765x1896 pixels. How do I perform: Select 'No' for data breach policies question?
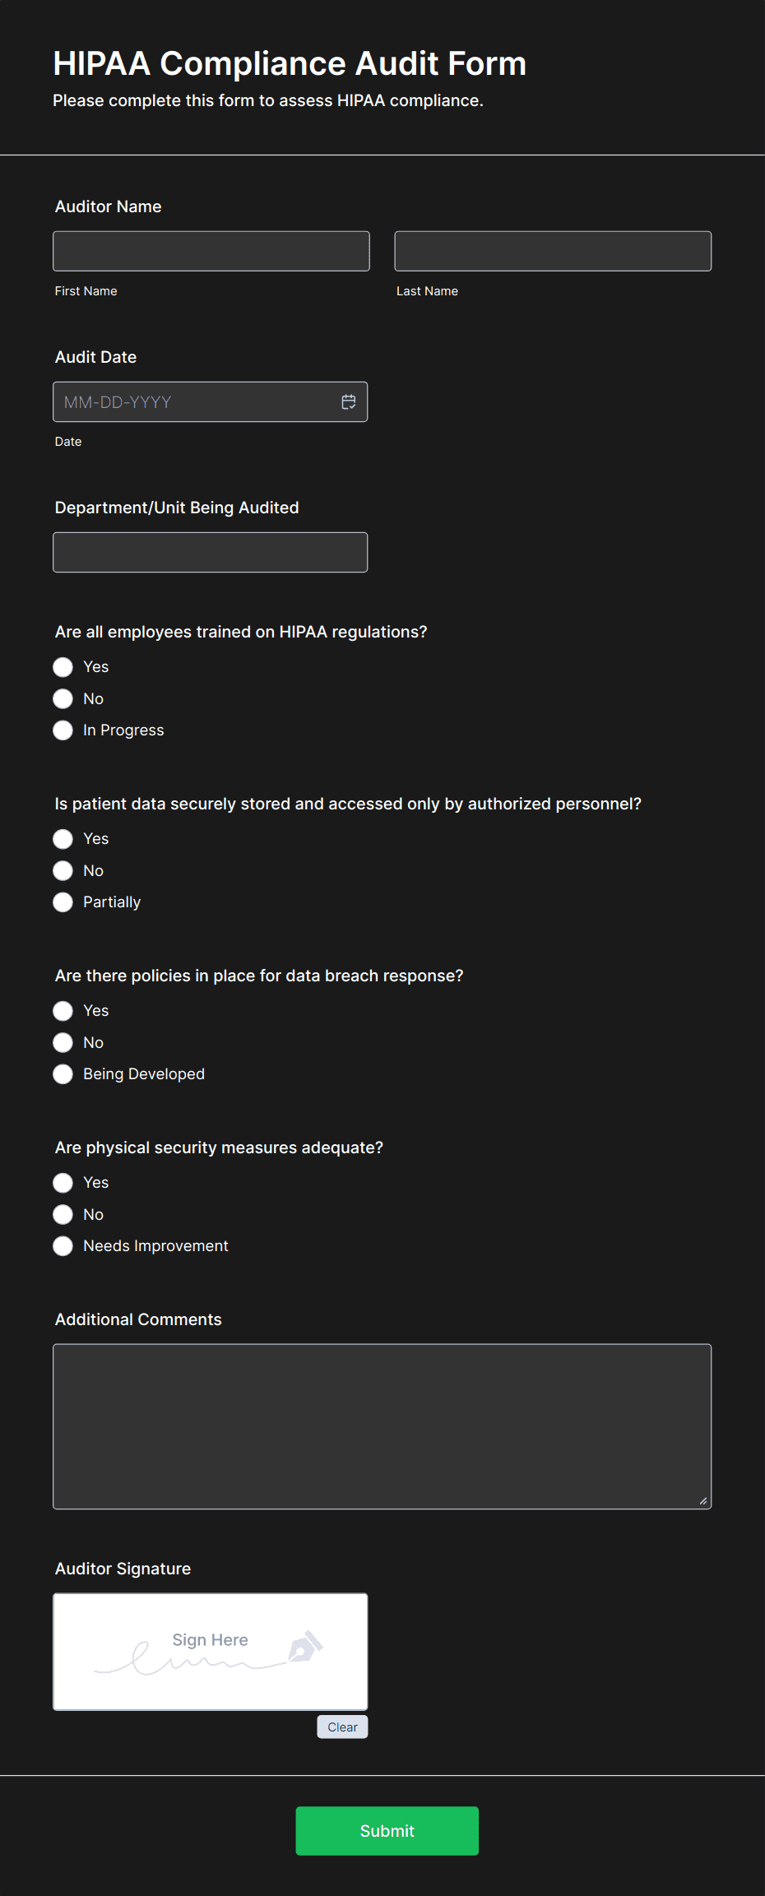click(63, 1042)
